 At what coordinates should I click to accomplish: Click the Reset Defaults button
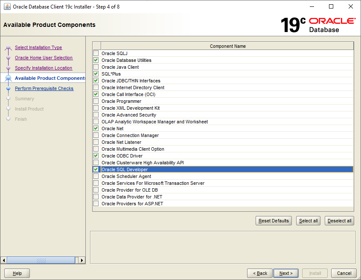(274, 221)
